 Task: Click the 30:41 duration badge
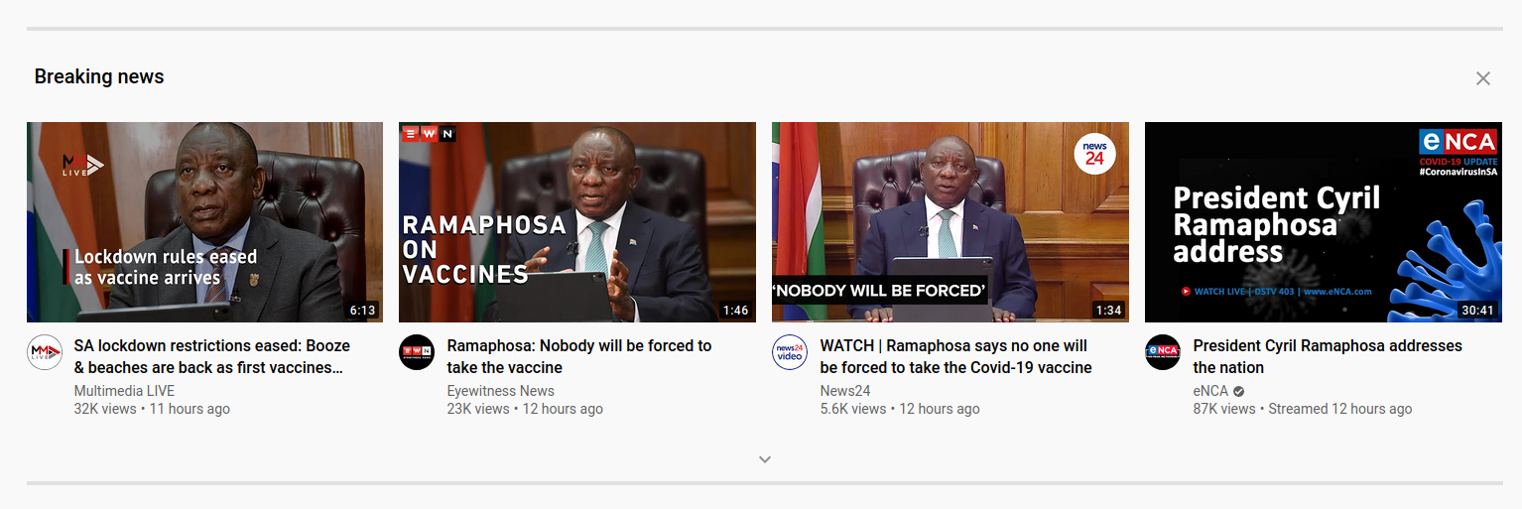(x=1477, y=311)
